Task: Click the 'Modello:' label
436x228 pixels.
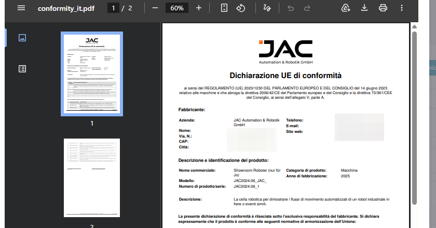Action: click(x=186, y=181)
